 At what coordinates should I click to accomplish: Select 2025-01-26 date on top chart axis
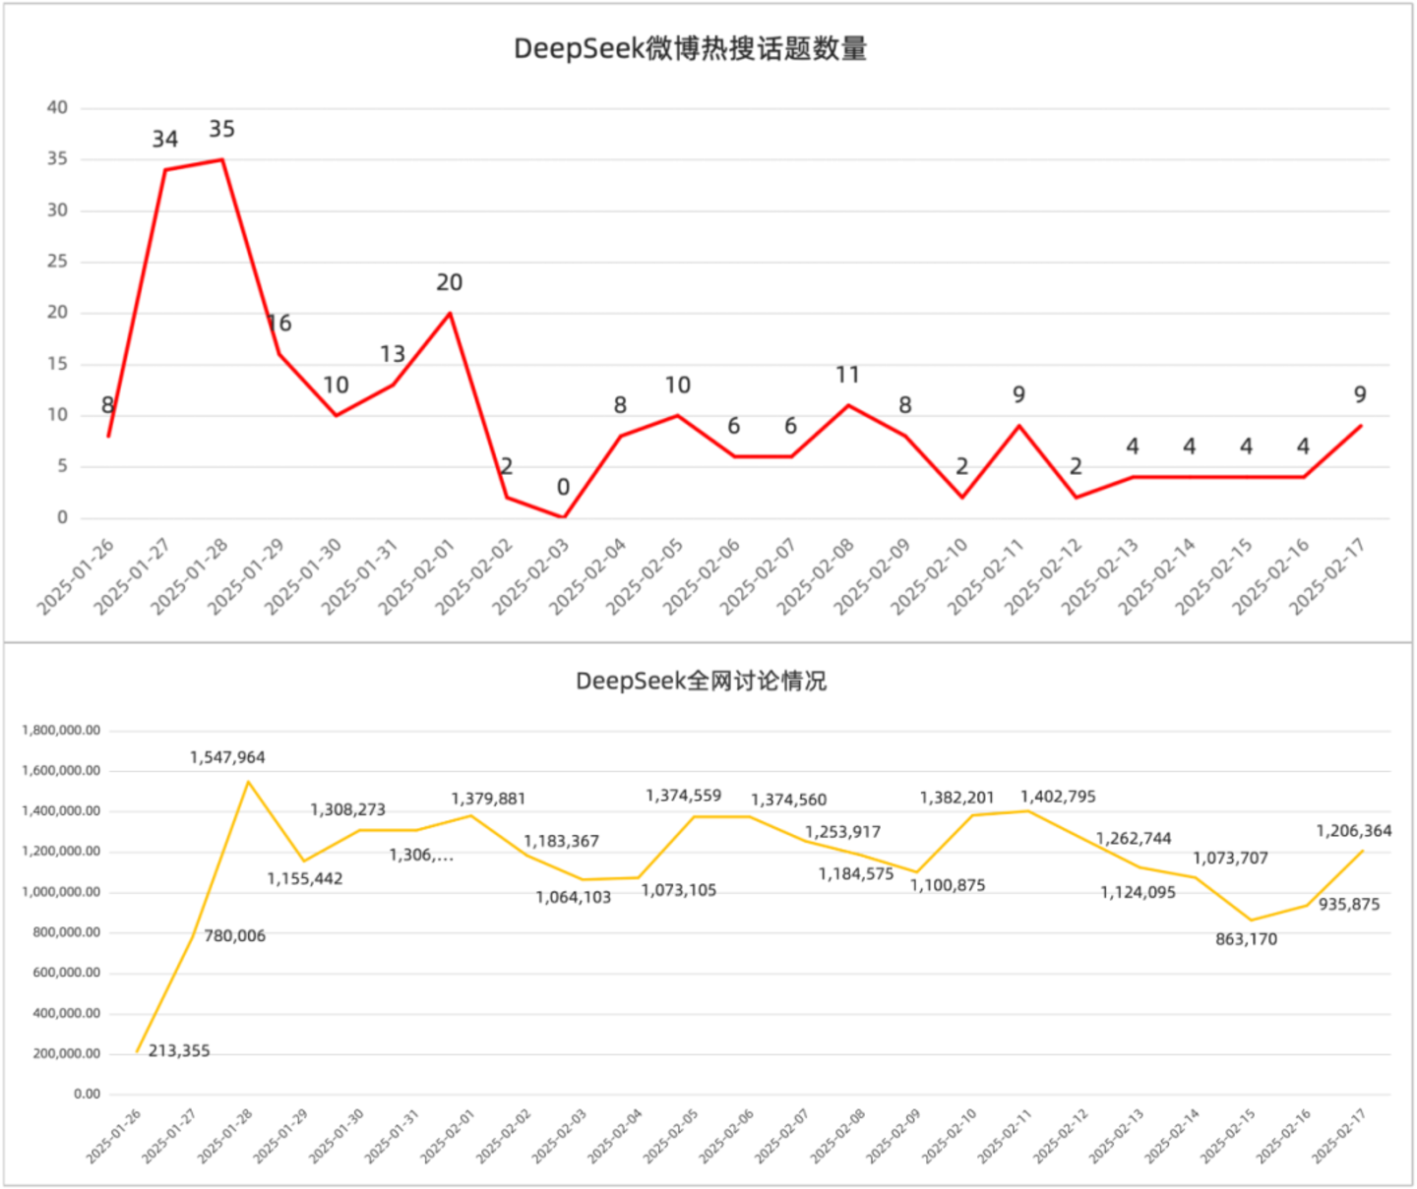(x=77, y=577)
